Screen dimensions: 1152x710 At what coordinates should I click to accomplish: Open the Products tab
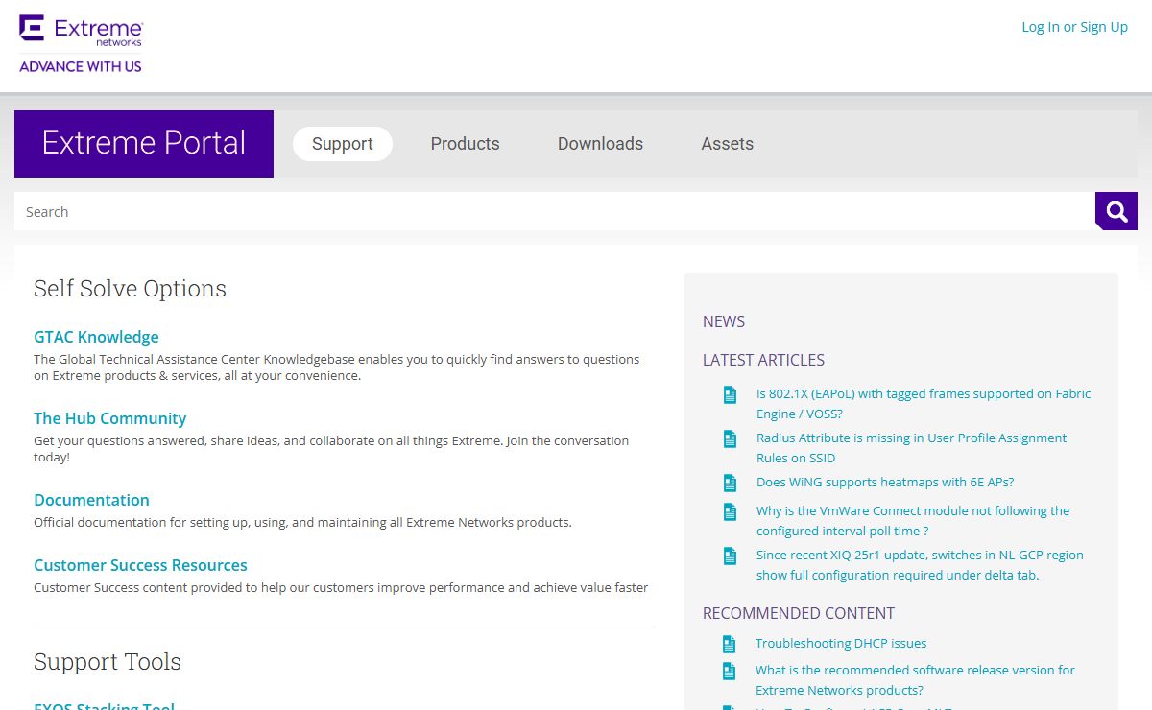[x=466, y=144]
